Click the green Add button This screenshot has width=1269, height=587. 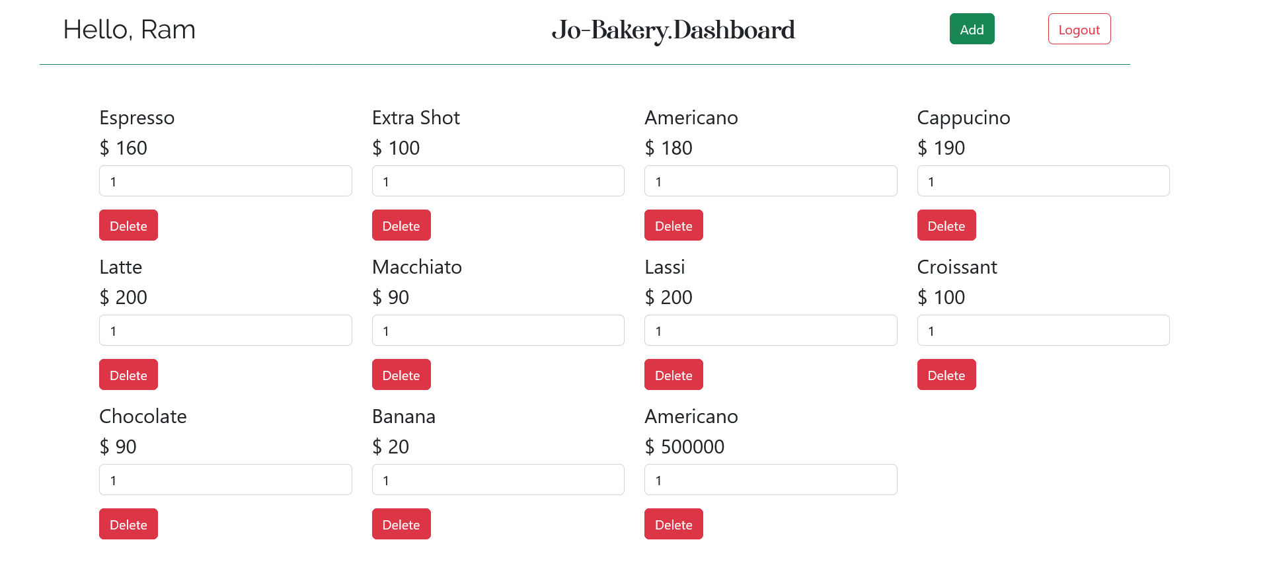(x=972, y=28)
